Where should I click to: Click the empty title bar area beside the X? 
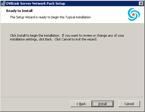pos(102,3)
